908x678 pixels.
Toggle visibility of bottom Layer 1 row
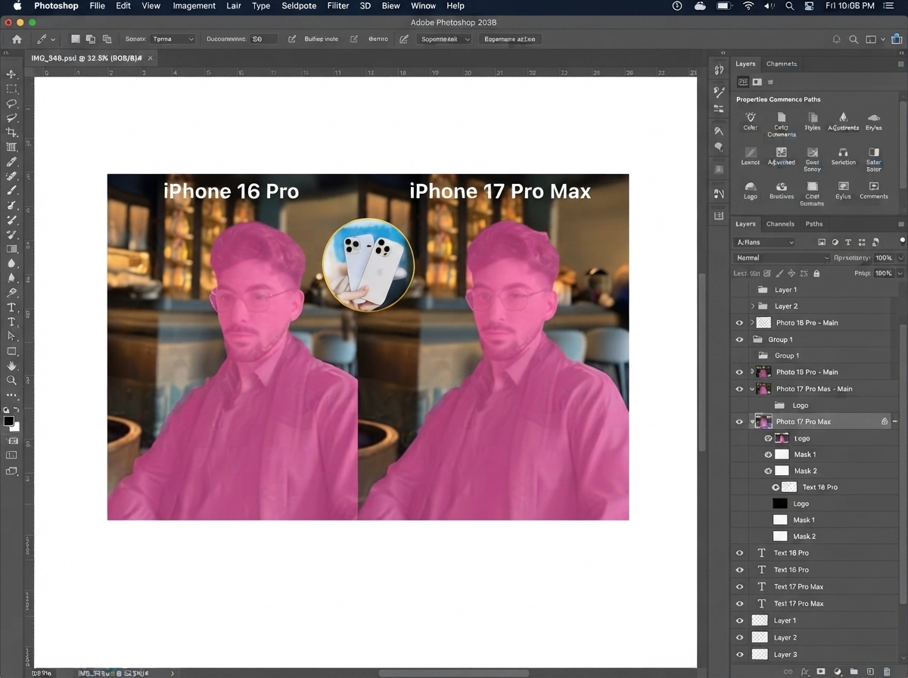739,620
